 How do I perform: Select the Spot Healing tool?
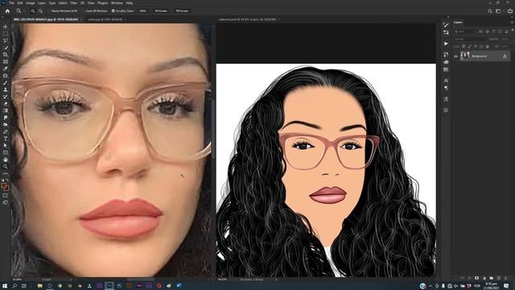(6, 76)
